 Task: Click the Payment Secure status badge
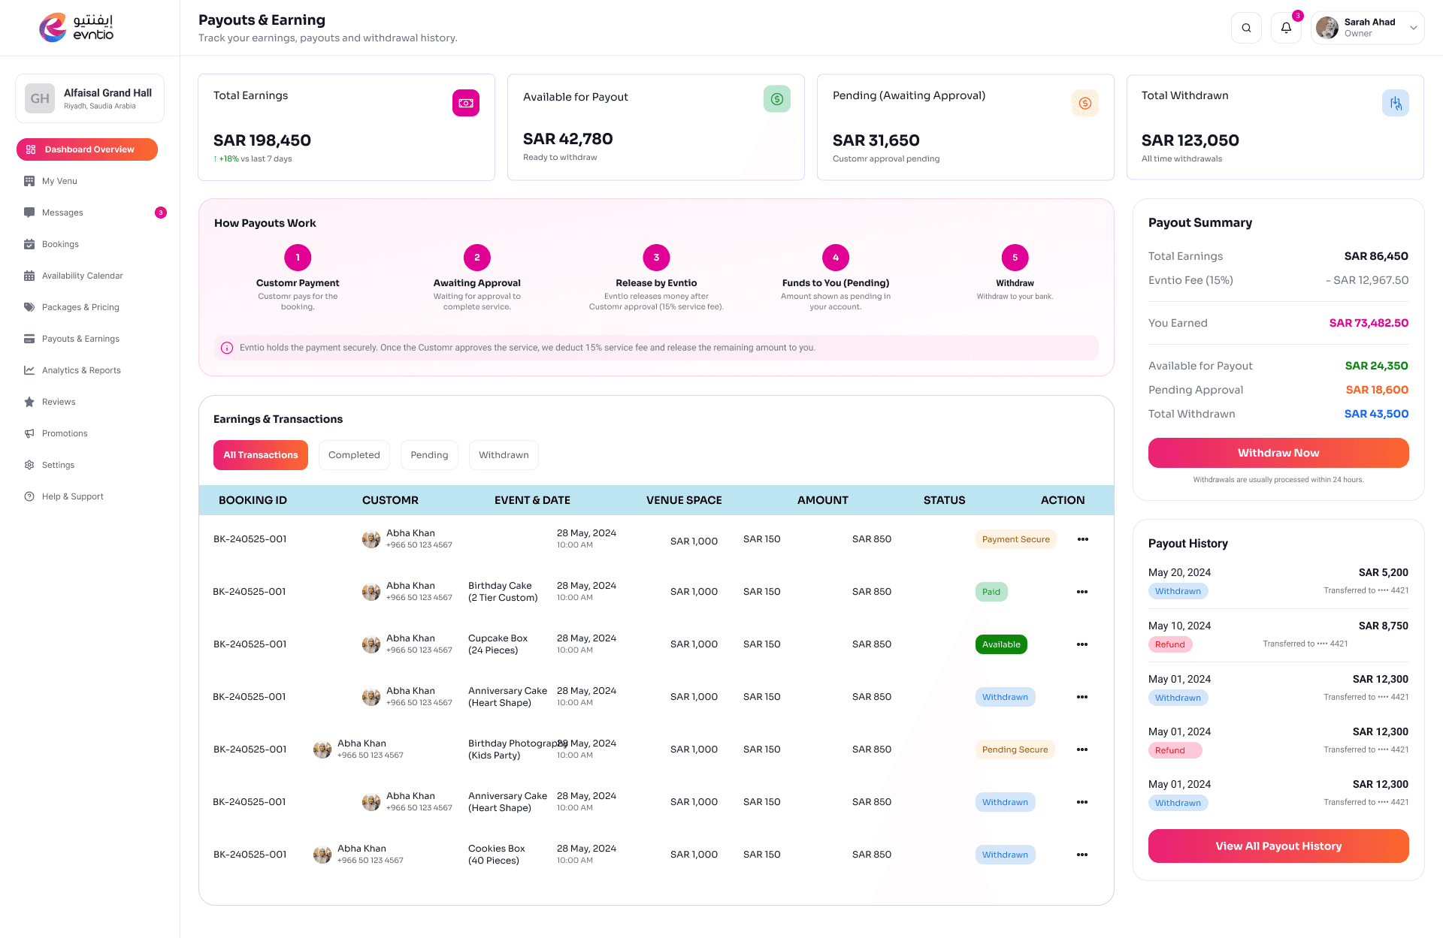point(1016,539)
